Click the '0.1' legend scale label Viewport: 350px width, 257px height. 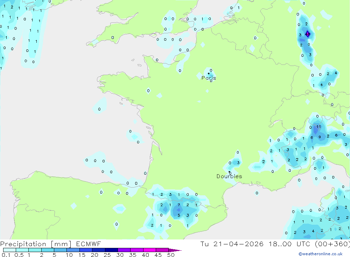(x=6, y=255)
